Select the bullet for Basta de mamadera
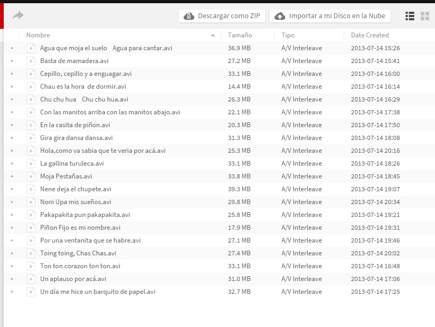Screen dimensions: 435x327 click(x=12, y=61)
